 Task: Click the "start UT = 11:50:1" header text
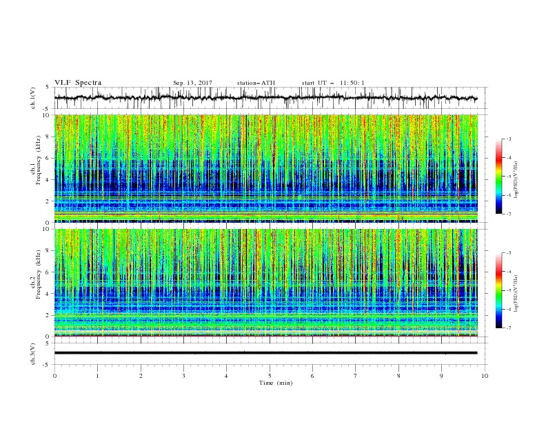coord(333,83)
